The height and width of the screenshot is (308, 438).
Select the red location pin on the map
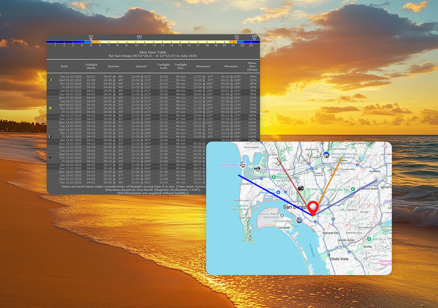point(313,208)
